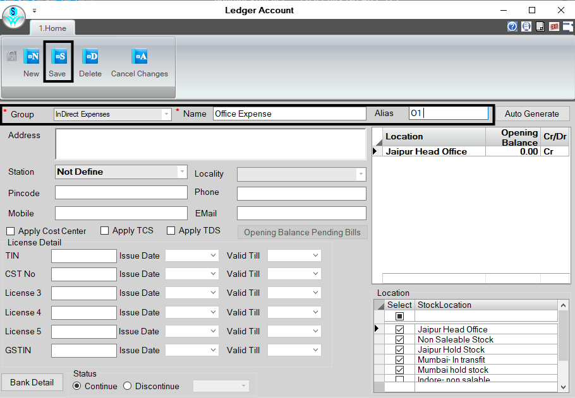Click the New ledger icon

coord(31,57)
